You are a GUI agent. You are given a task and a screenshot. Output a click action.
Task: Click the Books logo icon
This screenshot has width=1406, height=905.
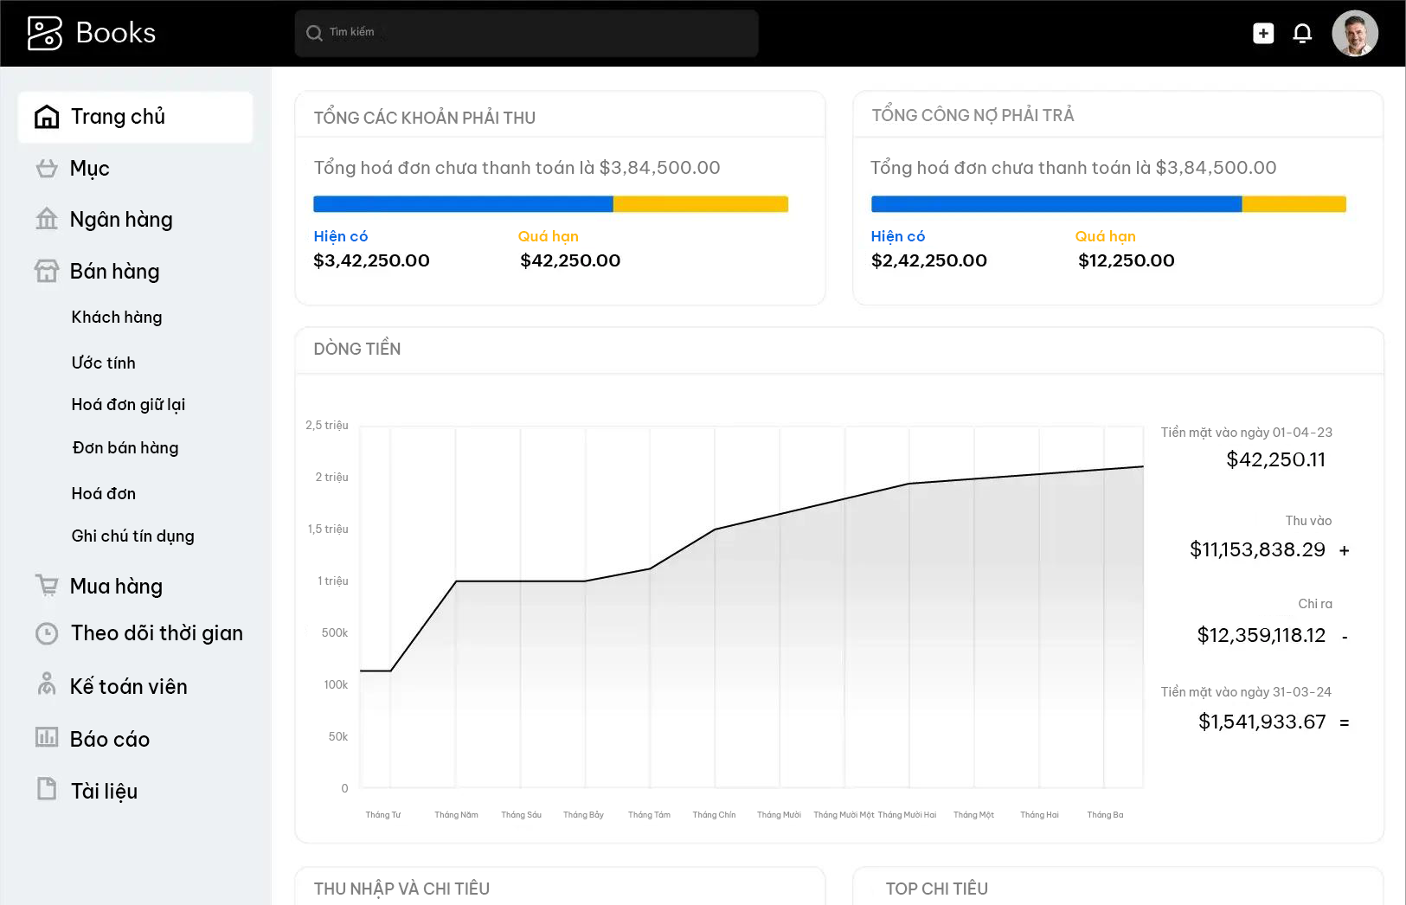click(x=45, y=34)
